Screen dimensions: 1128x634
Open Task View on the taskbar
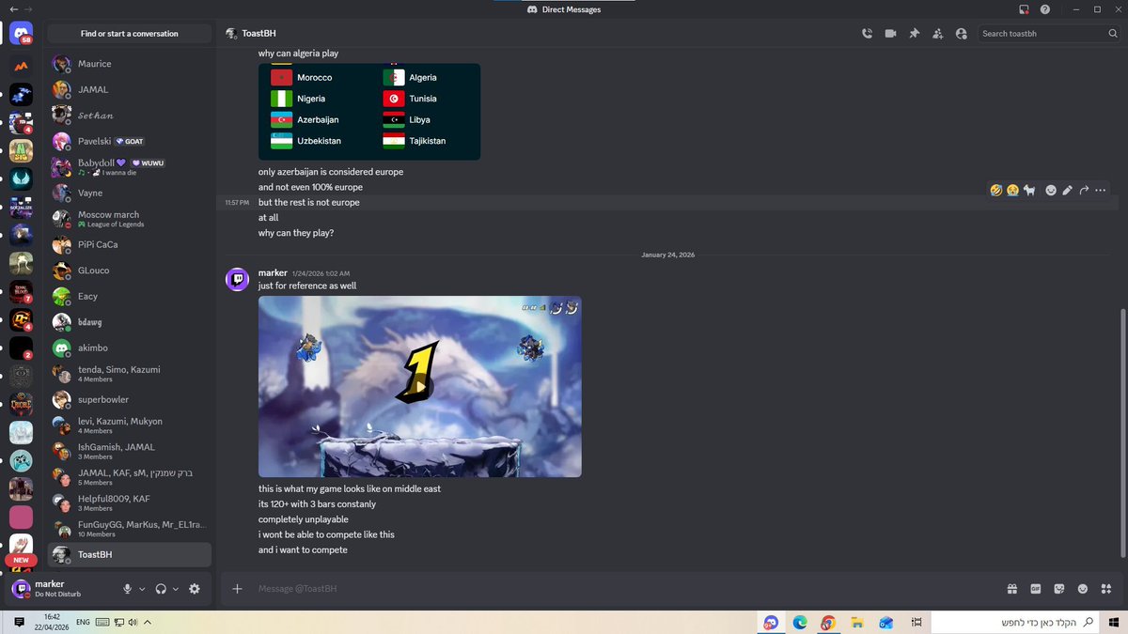[x=916, y=622]
